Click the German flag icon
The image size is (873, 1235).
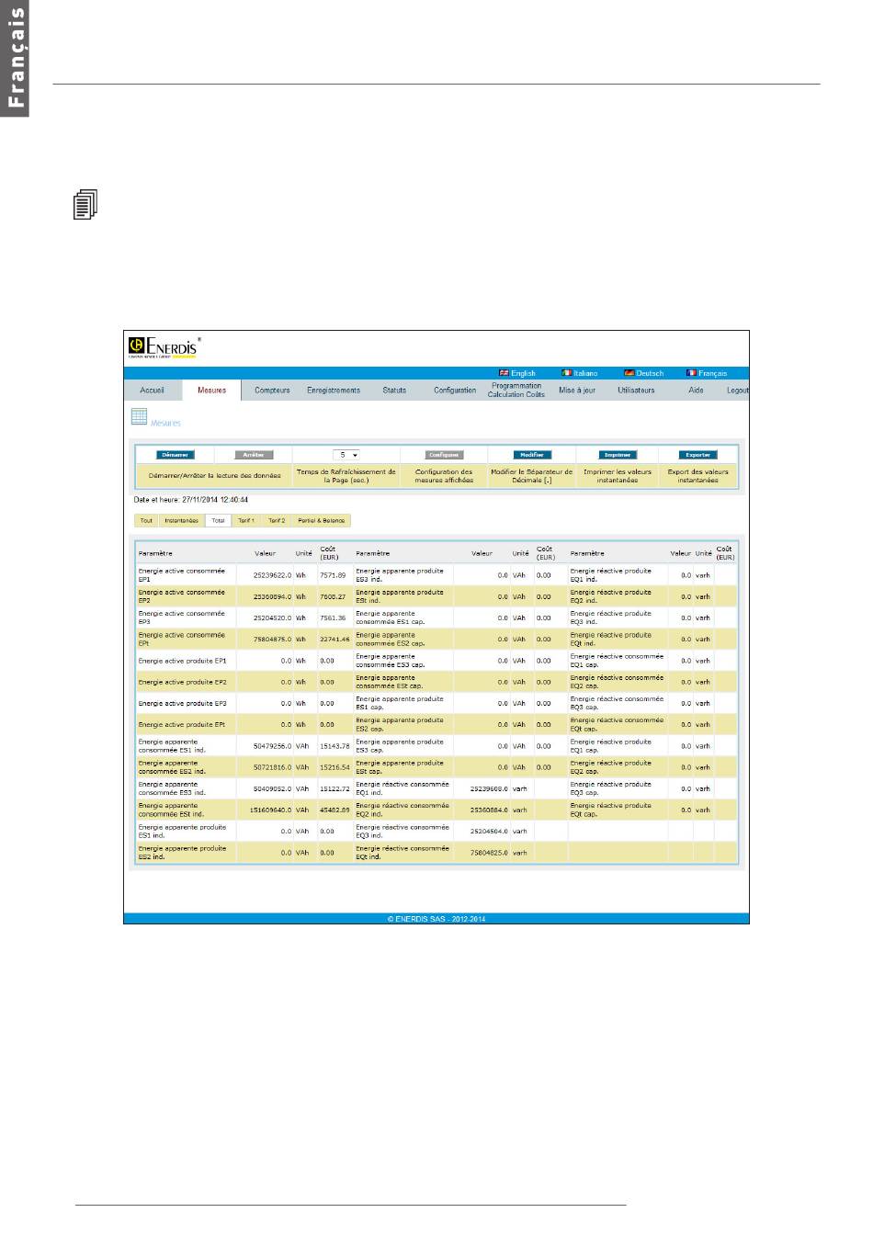(x=629, y=373)
